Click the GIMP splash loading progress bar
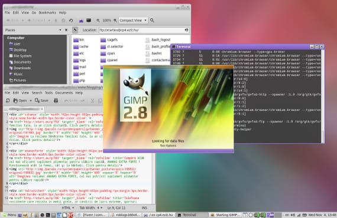The image size is (337, 218). [x=168, y=151]
